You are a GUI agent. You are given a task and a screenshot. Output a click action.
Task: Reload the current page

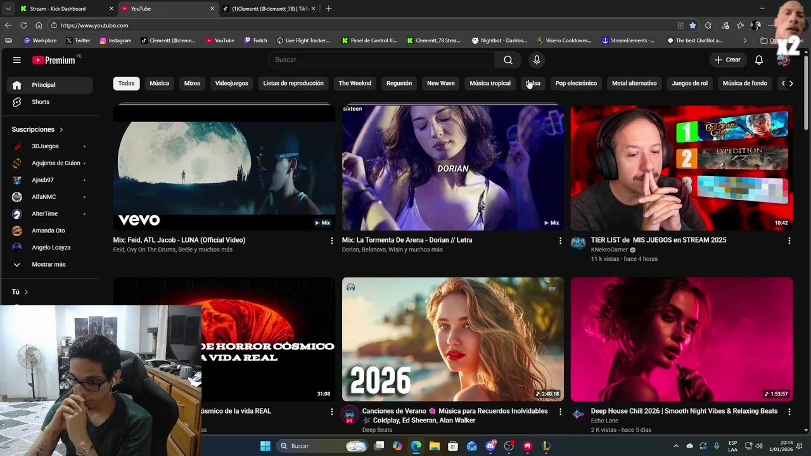pyautogui.click(x=23, y=25)
